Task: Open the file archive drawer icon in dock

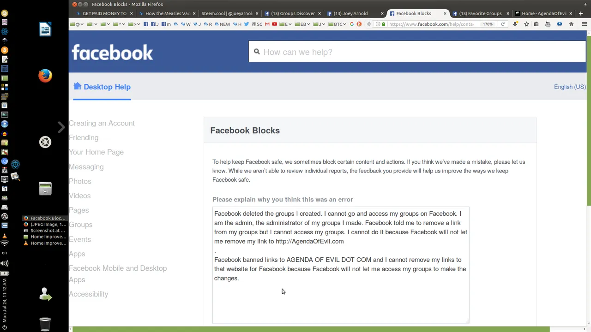Action: (x=45, y=189)
